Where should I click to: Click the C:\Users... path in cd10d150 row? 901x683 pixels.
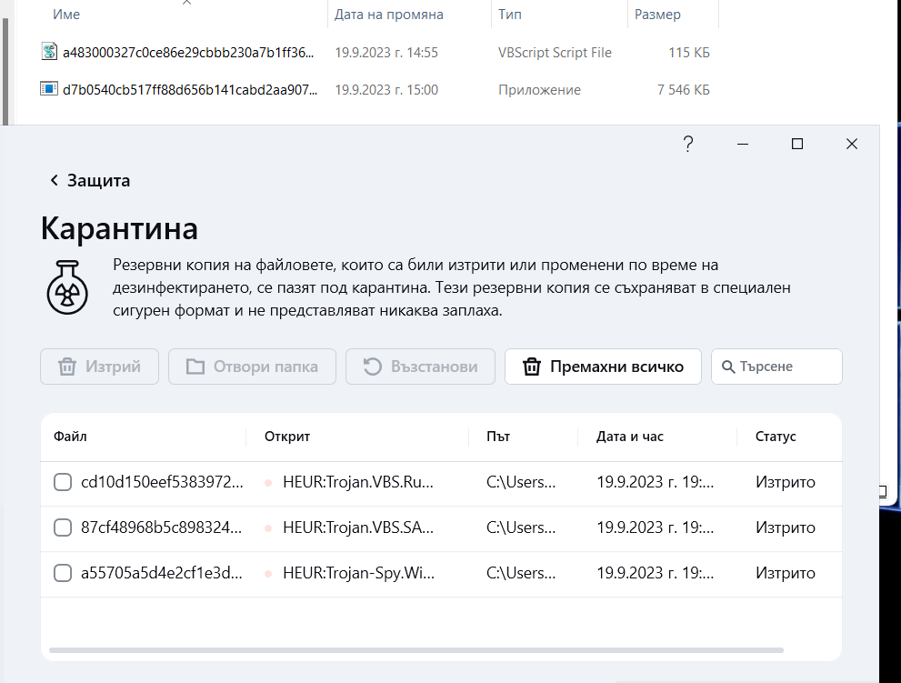pyautogui.click(x=521, y=482)
